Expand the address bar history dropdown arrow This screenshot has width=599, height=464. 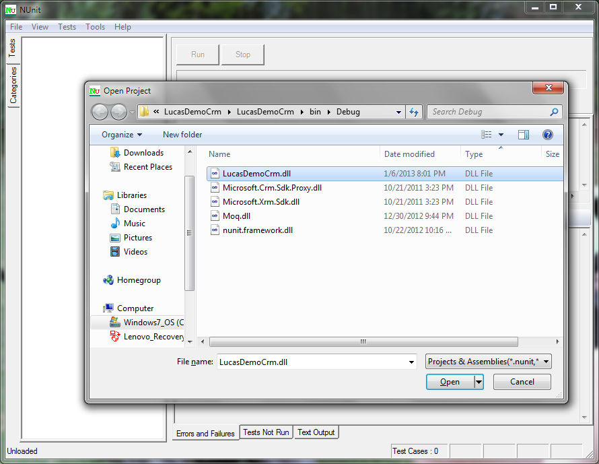pyautogui.click(x=398, y=112)
